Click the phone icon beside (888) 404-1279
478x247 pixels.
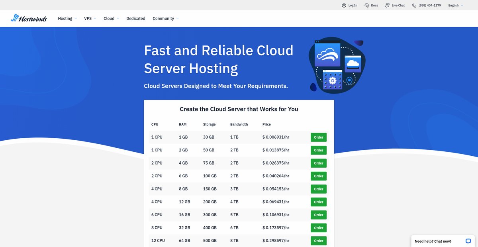[x=414, y=5]
